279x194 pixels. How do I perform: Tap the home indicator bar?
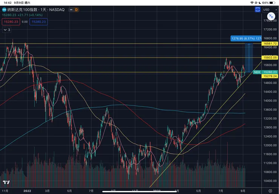(139, 191)
